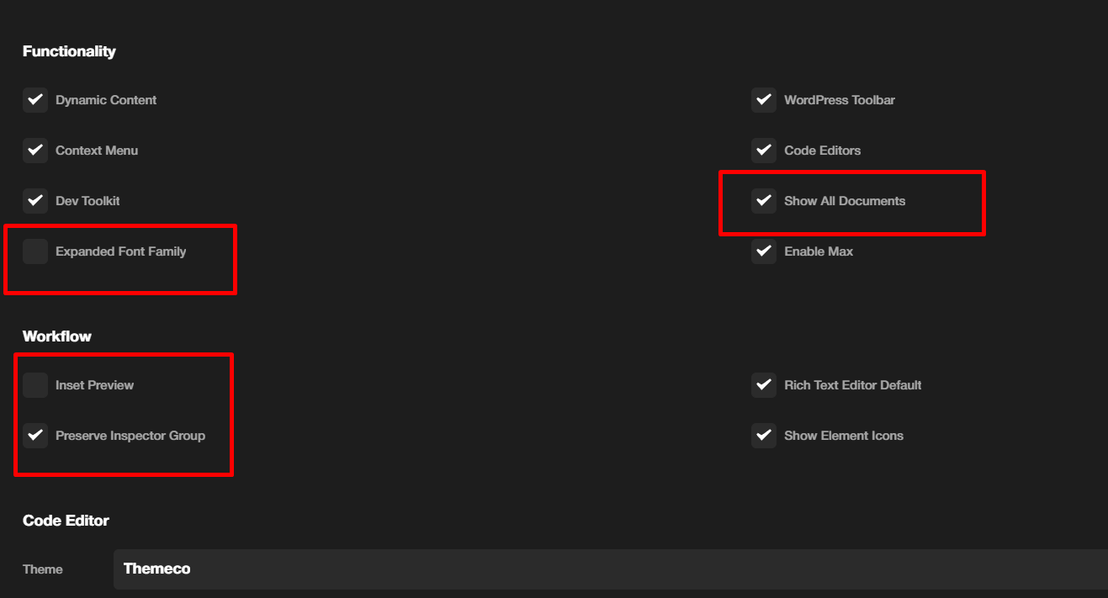Image resolution: width=1108 pixels, height=598 pixels.
Task: Uncheck Preserve Inspector Group checkbox
Action: pos(35,436)
